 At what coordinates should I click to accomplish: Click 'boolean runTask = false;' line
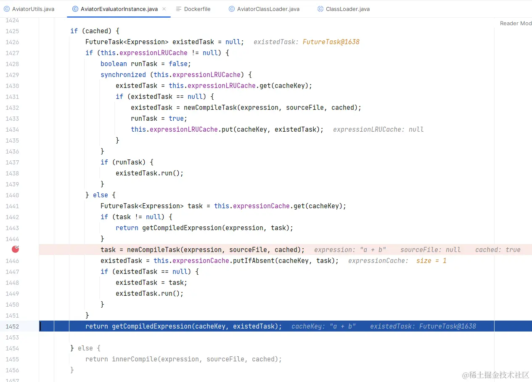(146, 64)
